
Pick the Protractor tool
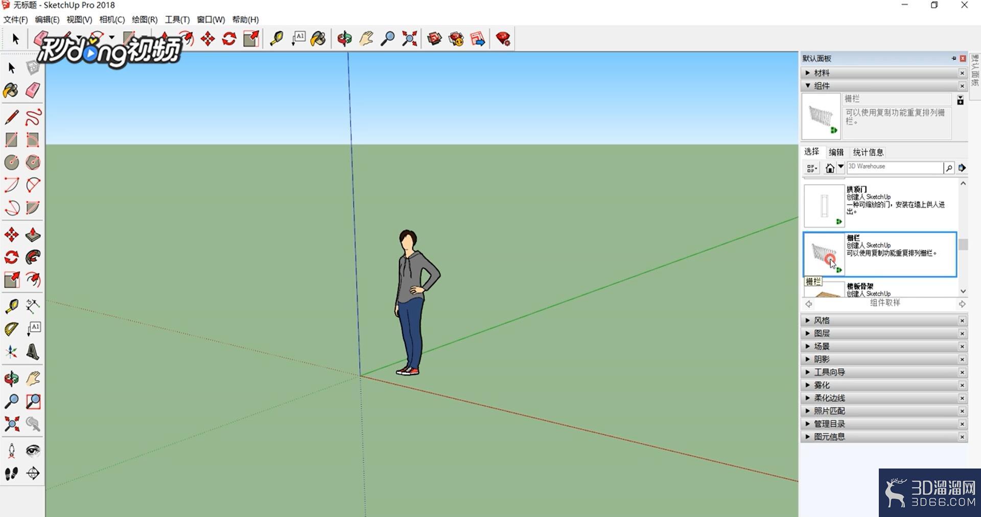point(11,329)
